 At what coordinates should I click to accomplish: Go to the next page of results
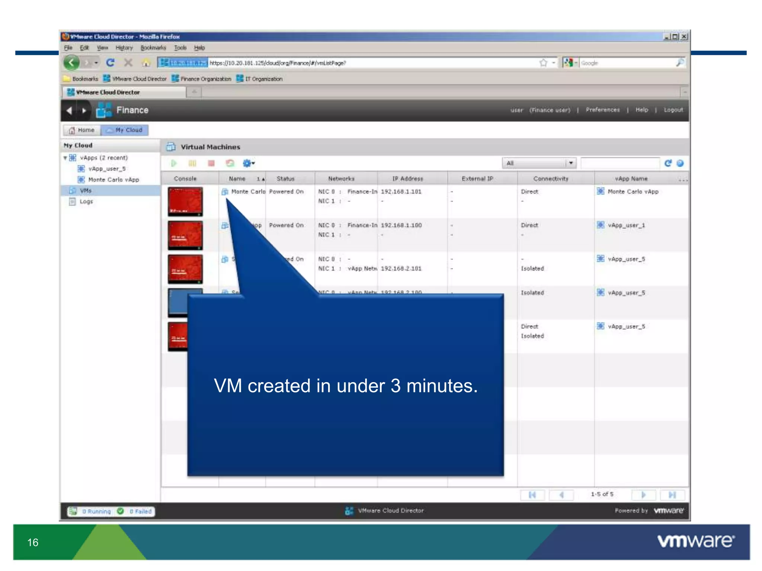(643, 495)
